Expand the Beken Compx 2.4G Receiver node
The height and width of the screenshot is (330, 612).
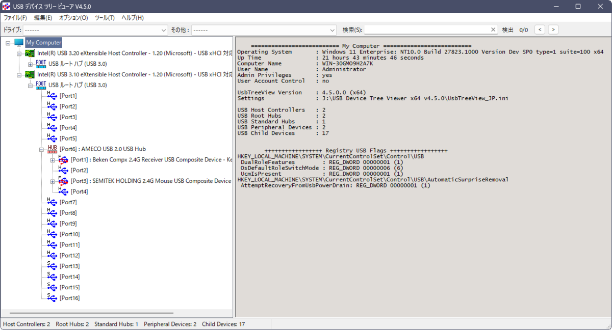pos(53,160)
